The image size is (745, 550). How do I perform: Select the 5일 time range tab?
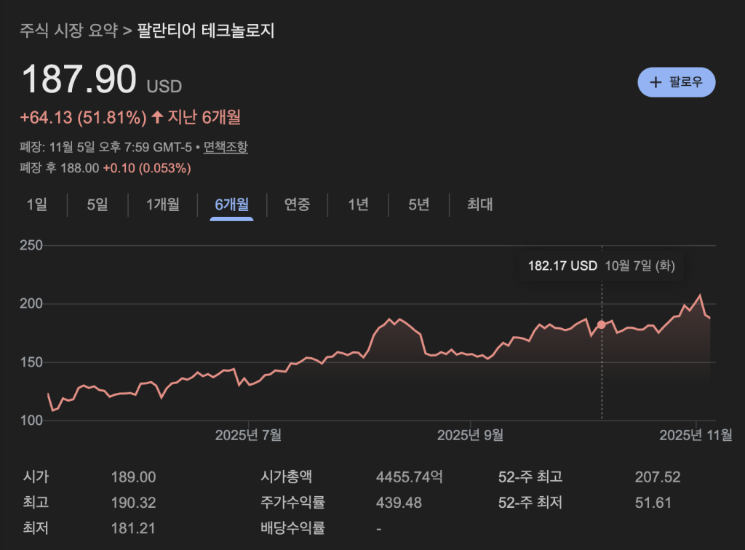(x=97, y=204)
